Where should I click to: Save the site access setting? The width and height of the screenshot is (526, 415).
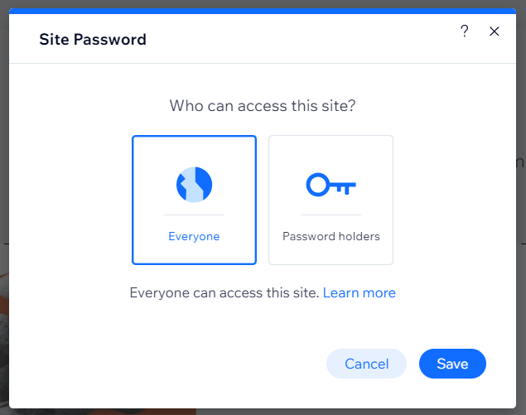click(x=452, y=364)
